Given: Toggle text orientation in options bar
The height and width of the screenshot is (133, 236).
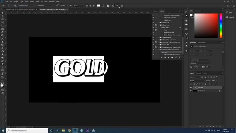Looking at the screenshot, I should (x=15, y=6).
